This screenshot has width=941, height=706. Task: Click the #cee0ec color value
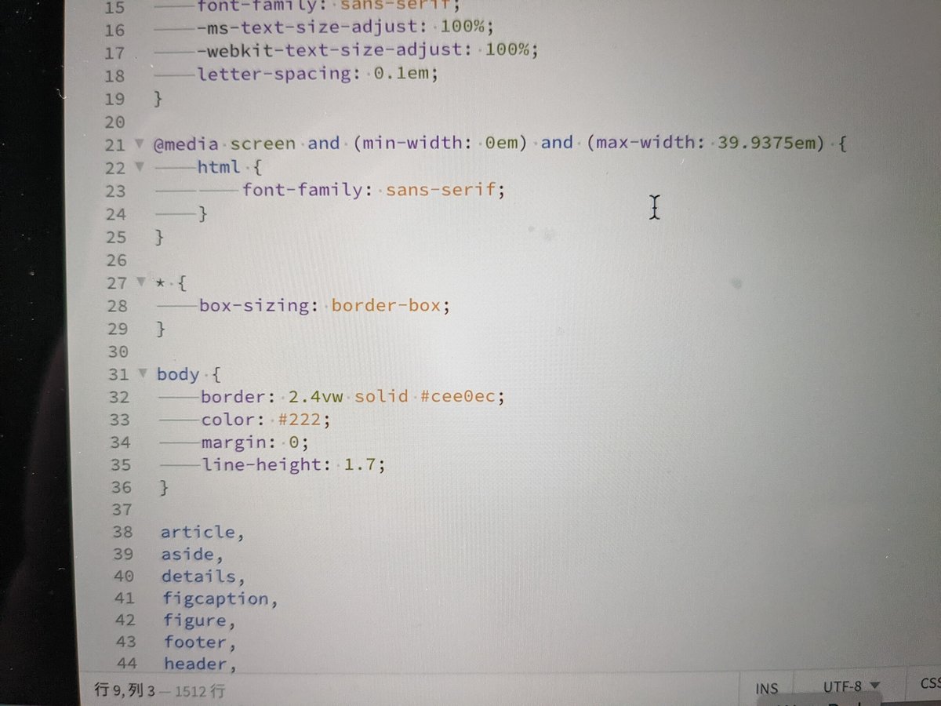pyautogui.click(x=457, y=396)
